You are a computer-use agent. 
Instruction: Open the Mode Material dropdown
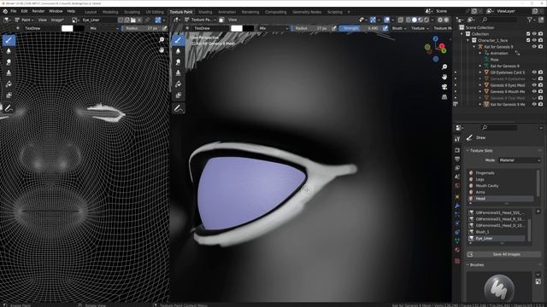click(x=519, y=160)
